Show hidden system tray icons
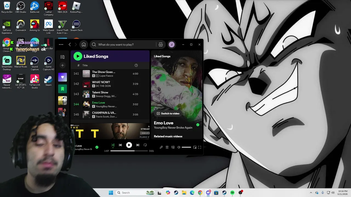Viewport: 351px width, 197px height. [311, 193]
